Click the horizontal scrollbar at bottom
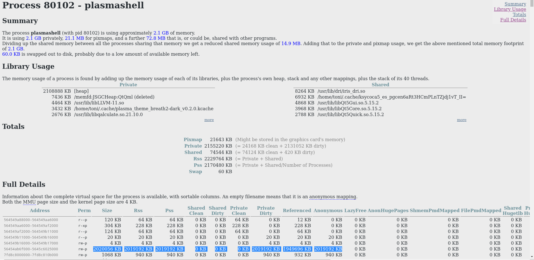 pyautogui.click(x=167, y=259)
